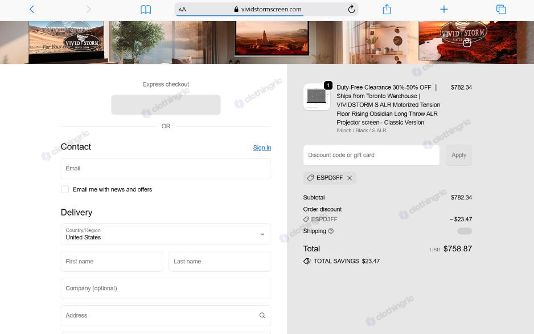Go back with Safari back arrow
The width and height of the screenshot is (534, 334).
click(x=32, y=9)
